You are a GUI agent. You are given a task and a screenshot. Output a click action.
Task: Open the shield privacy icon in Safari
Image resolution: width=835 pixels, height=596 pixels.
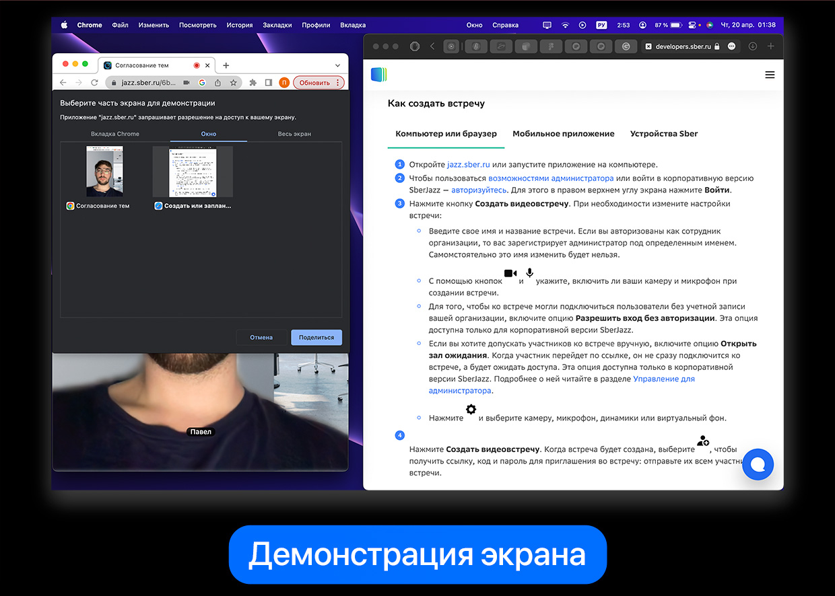(415, 46)
